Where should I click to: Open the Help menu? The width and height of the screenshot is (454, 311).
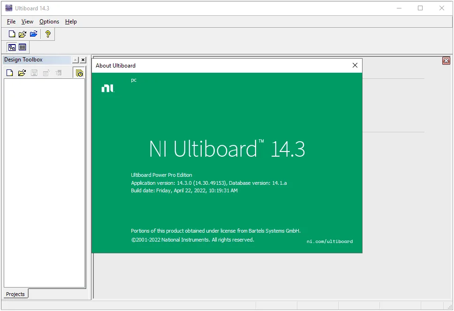point(71,22)
